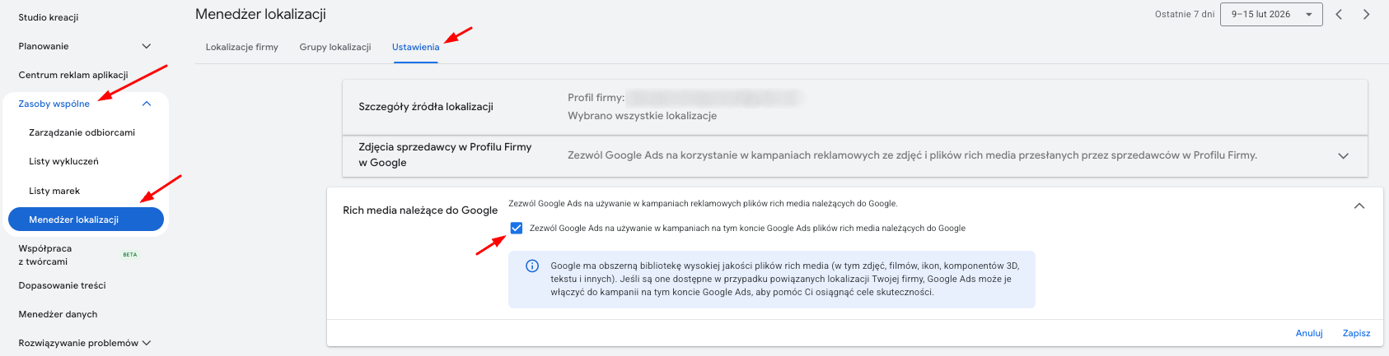Expand Zdjęcia sprzedawcy w Profilu Firmy
1389x356 pixels.
tap(1343, 155)
